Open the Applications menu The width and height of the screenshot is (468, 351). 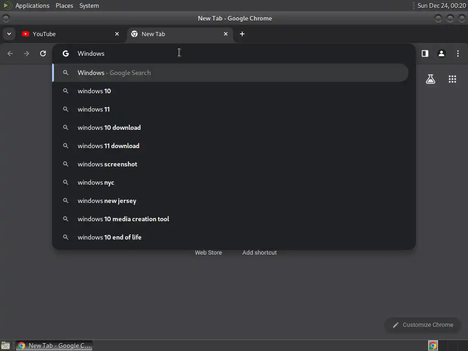(x=32, y=5)
